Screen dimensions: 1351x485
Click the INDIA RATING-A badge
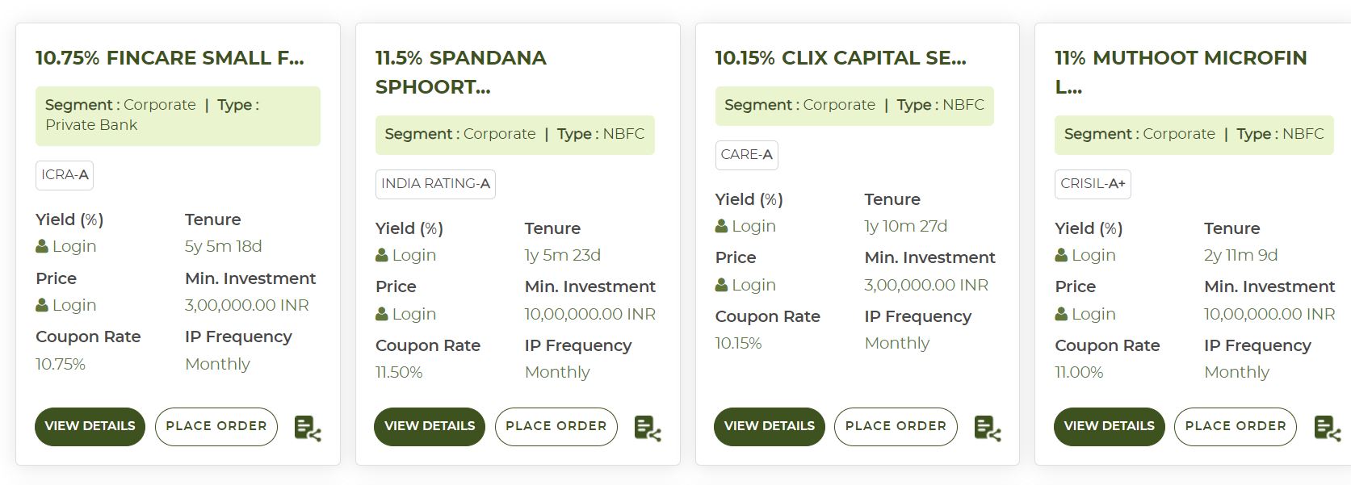tap(435, 184)
